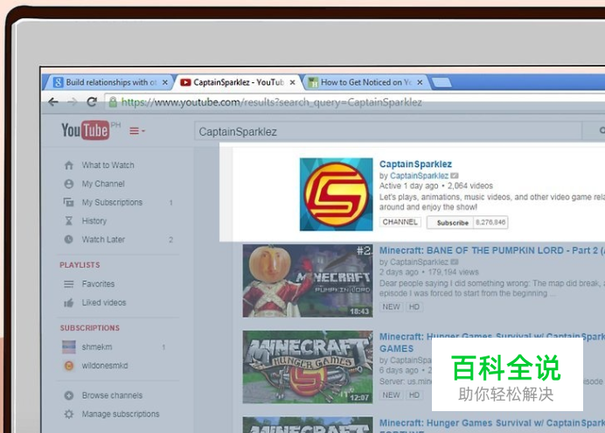Click the Manage subscriptions gear icon
This screenshot has width=605, height=433.
69,414
